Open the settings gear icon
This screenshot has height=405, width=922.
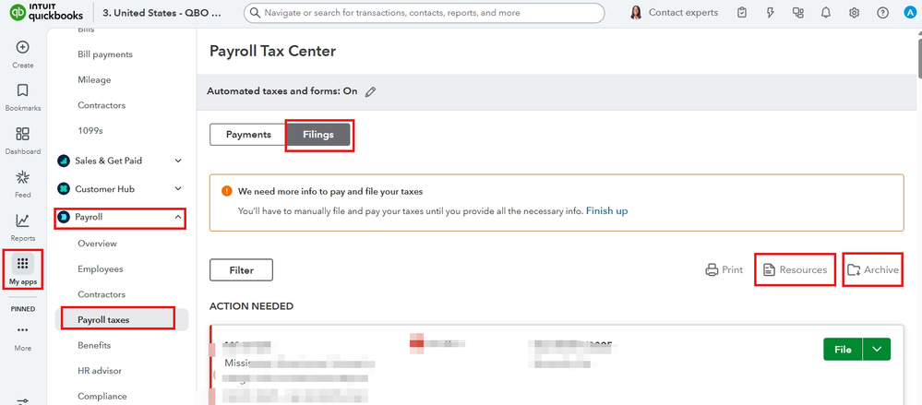coord(855,12)
